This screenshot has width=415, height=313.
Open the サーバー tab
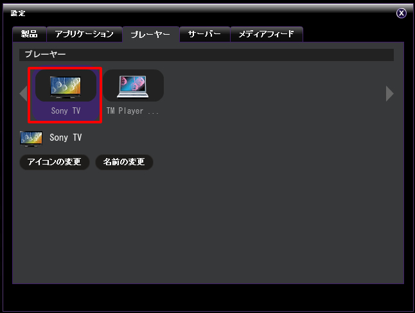point(204,34)
